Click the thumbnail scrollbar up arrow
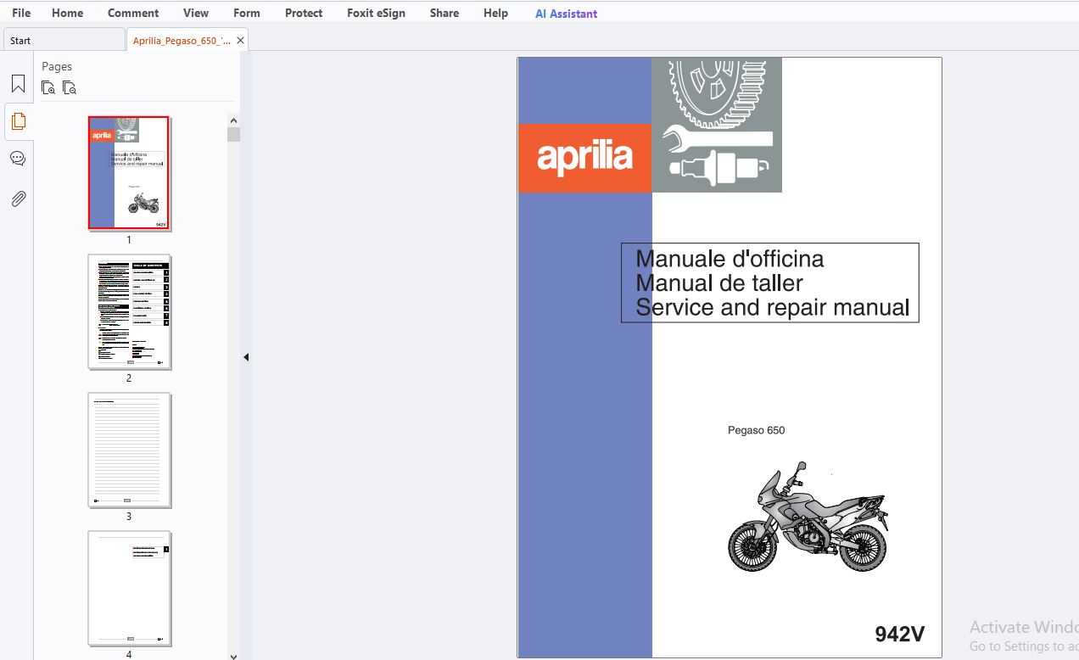The width and height of the screenshot is (1079, 660). pos(233,120)
